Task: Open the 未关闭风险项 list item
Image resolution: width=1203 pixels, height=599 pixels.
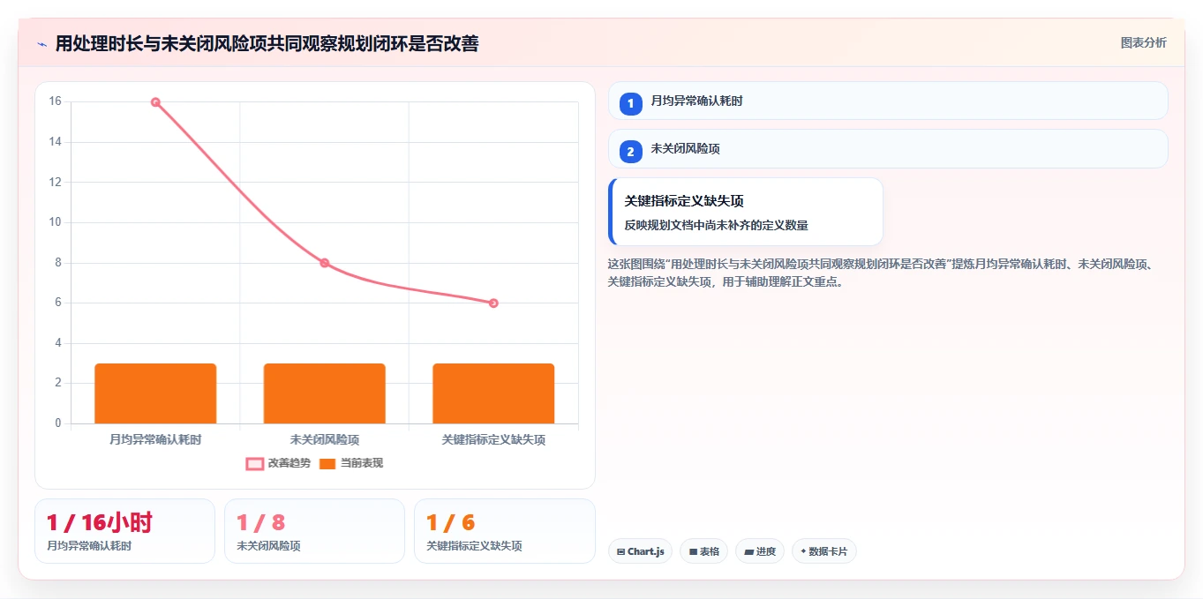Action: point(888,148)
